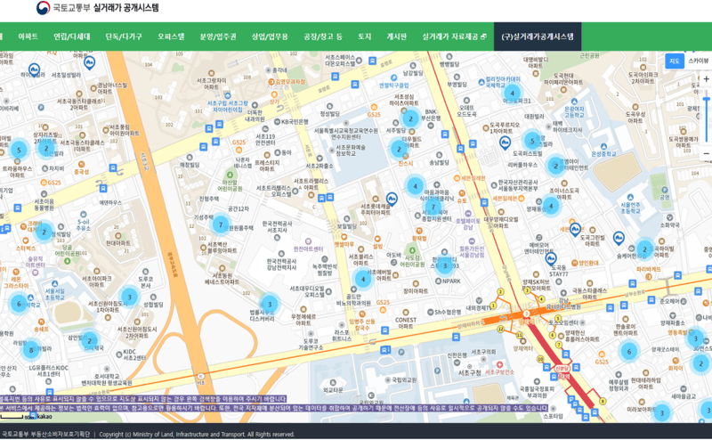This screenshot has height=440, width=712.
Task: Open cluster 2 near 다우월드아파트
Action: click(399, 149)
